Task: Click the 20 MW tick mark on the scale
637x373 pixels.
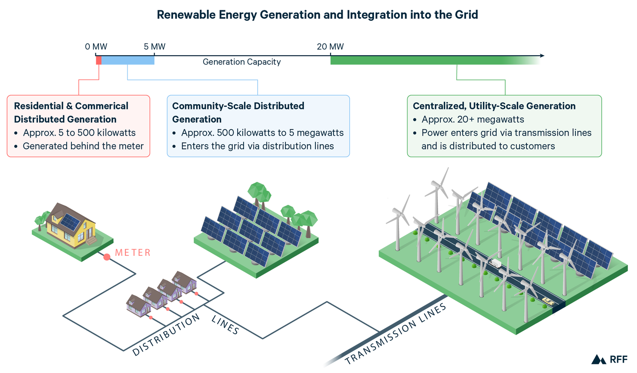Action: click(331, 55)
